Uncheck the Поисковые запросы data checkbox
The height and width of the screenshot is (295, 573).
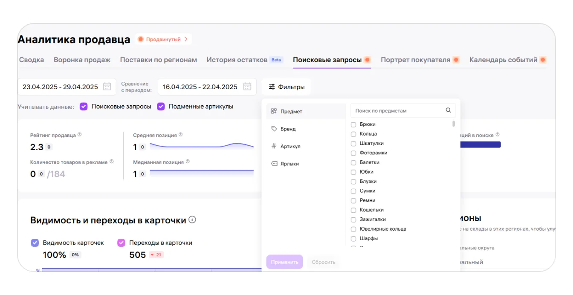84,107
